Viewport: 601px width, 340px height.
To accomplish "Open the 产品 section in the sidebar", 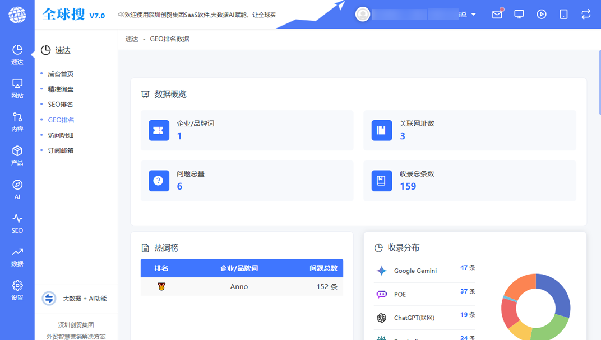I will point(17,155).
